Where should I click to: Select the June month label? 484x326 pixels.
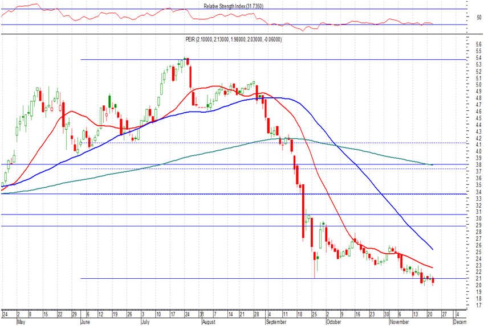click(85, 321)
